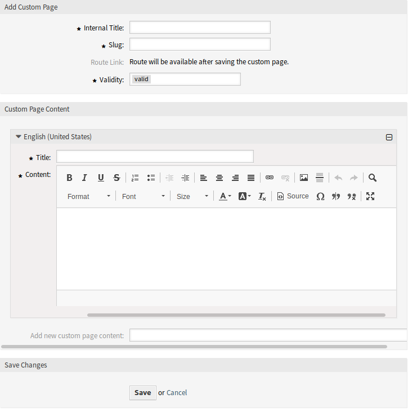The height and width of the screenshot is (416, 408).
Task: Click the page-wide horizontal scrollbar
Action: click(x=194, y=347)
